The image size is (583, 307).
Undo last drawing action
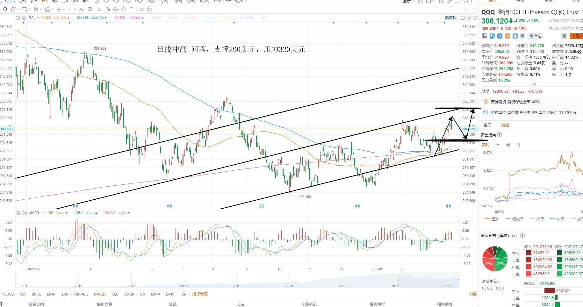coord(466,9)
